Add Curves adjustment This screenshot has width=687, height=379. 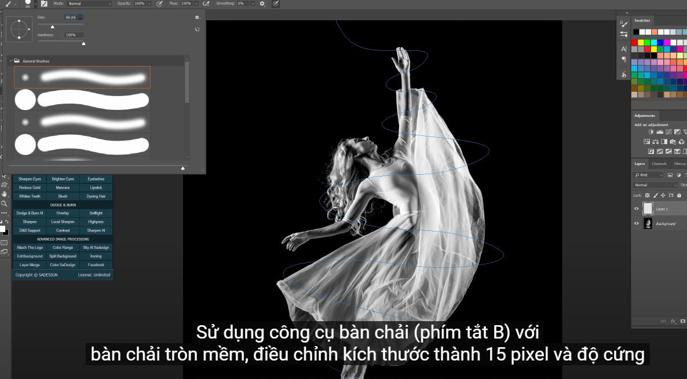(x=668, y=132)
